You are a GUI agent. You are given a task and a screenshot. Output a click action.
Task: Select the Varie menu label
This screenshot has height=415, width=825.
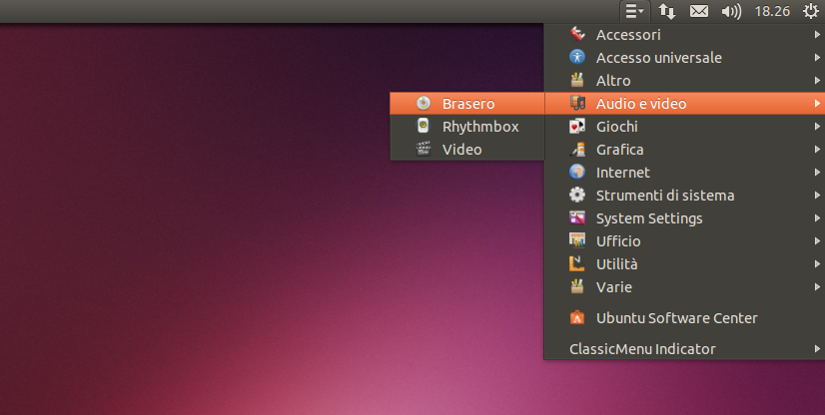coord(614,287)
